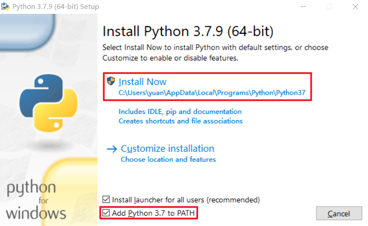Click 'Creates shortcuts and file associations' text

point(181,121)
